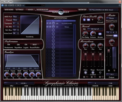Select FINE tuning mode
The height and width of the screenshot is (102, 122).
pyautogui.click(x=115, y=36)
